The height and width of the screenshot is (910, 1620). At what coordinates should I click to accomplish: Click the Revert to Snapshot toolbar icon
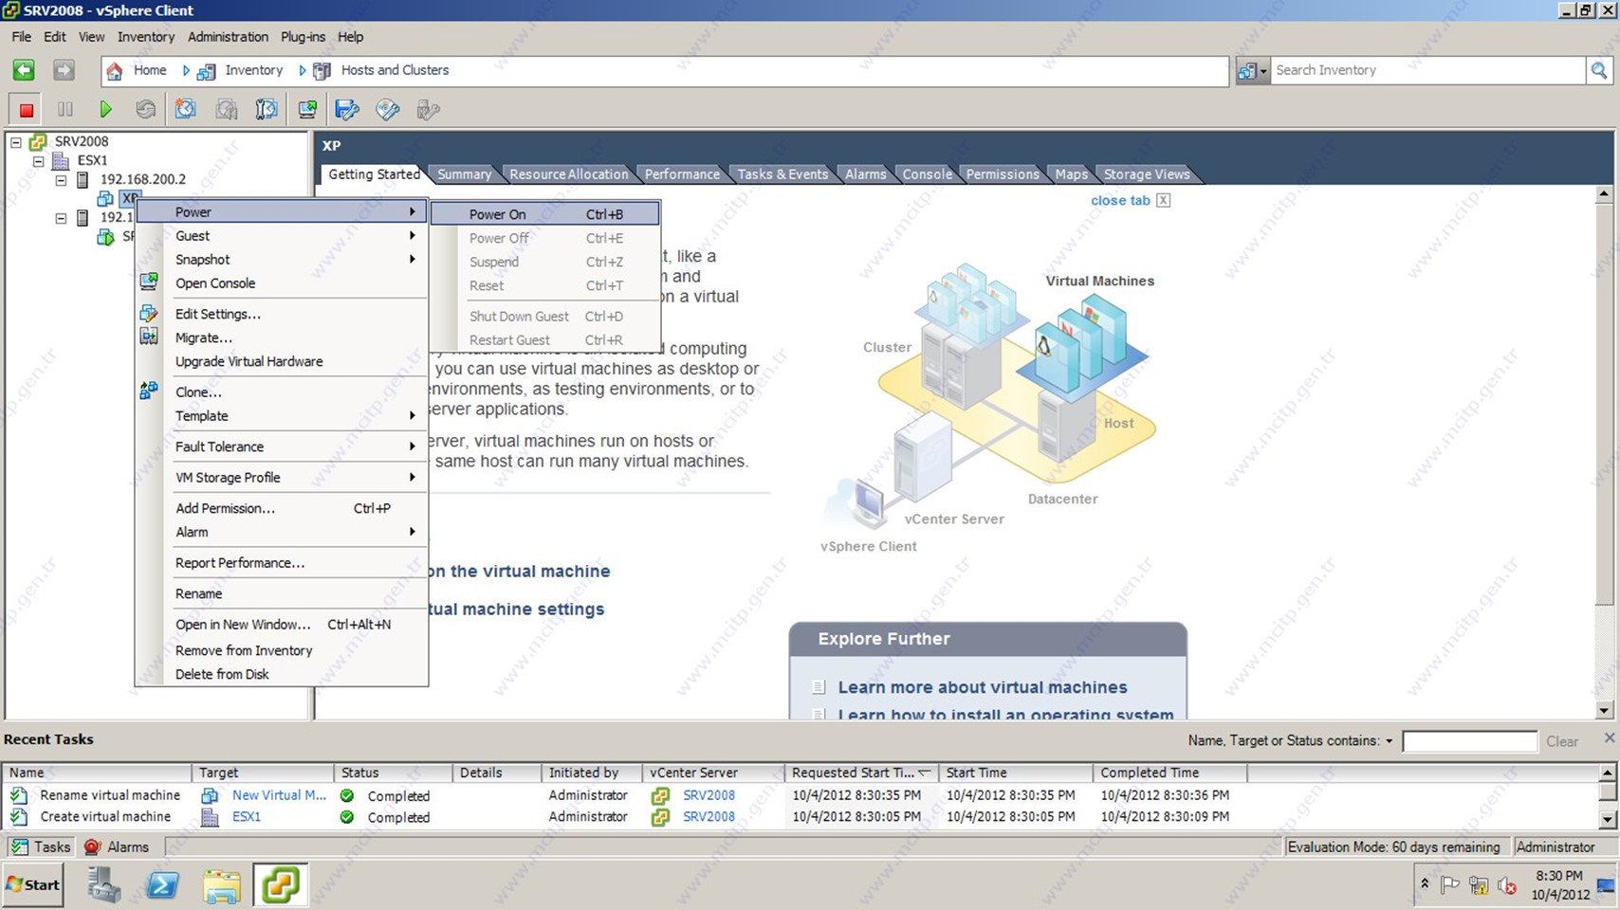pos(226,110)
